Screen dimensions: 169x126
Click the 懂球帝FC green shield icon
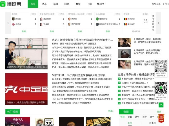point(97,19)
